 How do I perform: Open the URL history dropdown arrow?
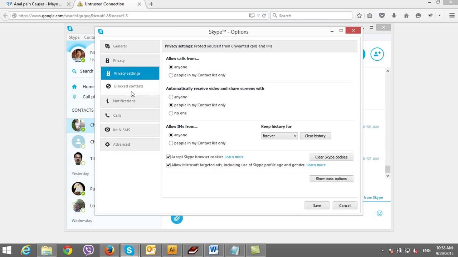[x=258, y=16]
